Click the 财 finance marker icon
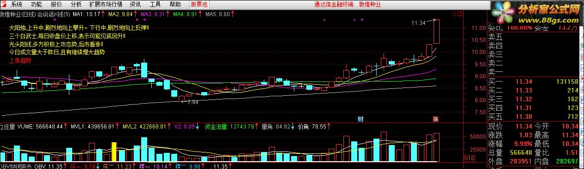The width and height of the screenshot is (584, 169). click(x=360, y=119)
